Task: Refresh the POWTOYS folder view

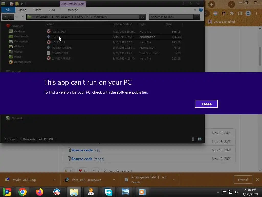Action: (143, 17)
